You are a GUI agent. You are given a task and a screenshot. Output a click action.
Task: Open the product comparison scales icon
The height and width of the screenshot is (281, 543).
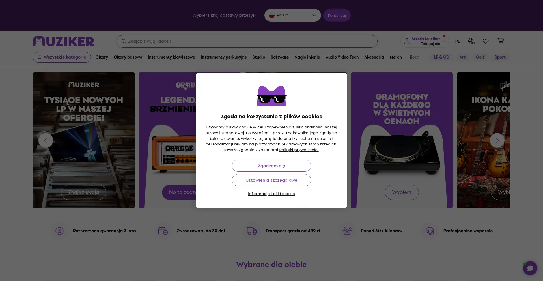pos(471,41)
